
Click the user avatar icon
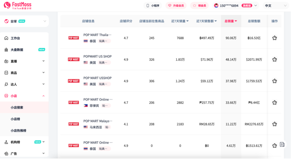point(216,6)
